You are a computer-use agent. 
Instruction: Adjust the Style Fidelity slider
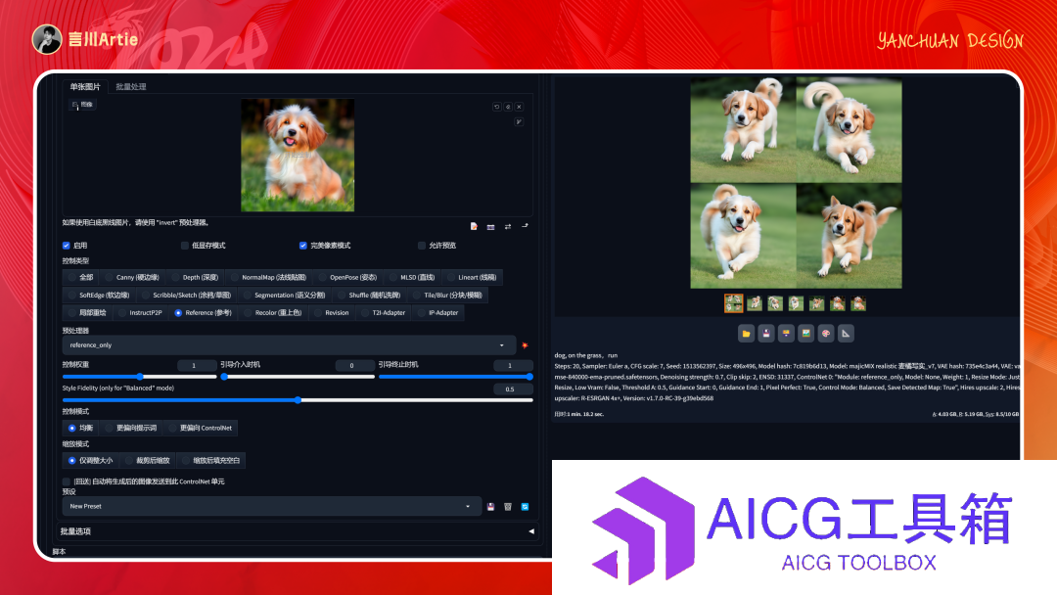point(298,400)
